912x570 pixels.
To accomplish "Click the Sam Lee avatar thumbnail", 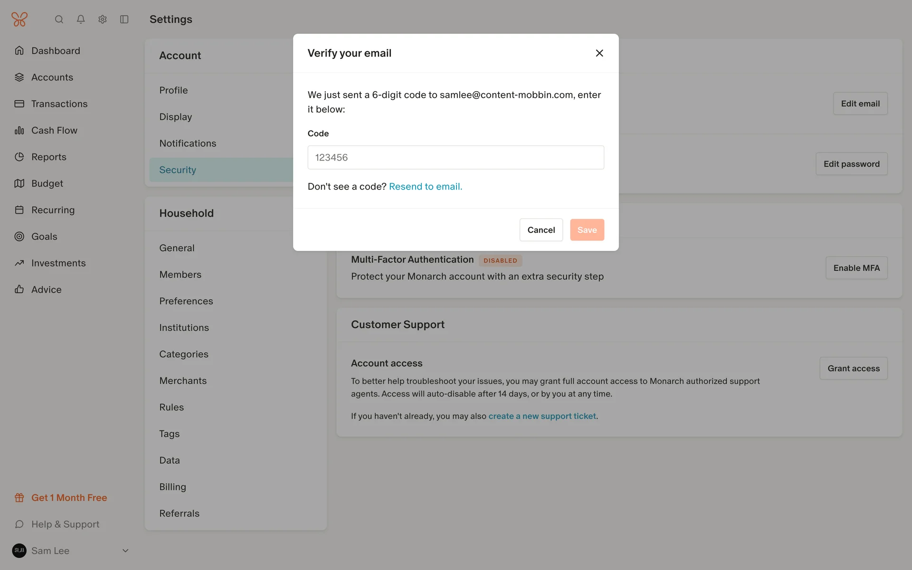I will [19, 551].
